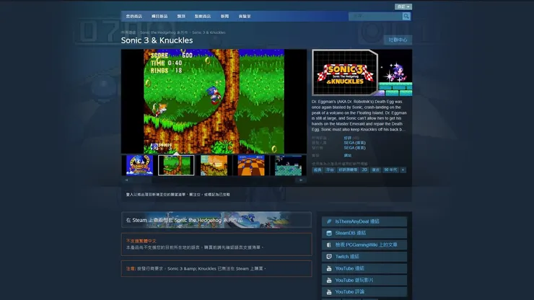Click the magnifier search icon

pos(406,17)
